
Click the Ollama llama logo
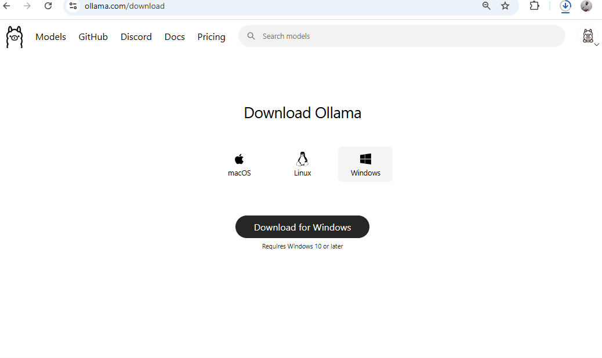[14, 36]
